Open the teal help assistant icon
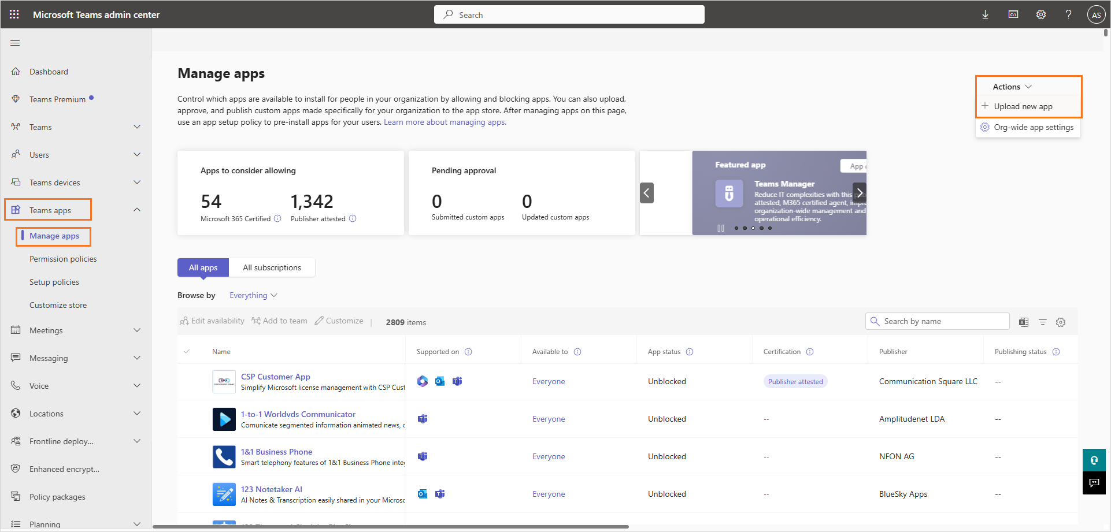The image size is (1111, 532). point(1094,460)
